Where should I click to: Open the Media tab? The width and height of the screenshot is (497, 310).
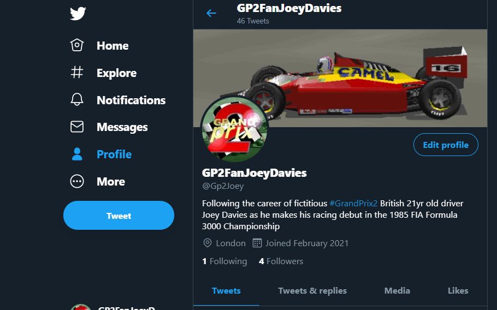[397, 291]
